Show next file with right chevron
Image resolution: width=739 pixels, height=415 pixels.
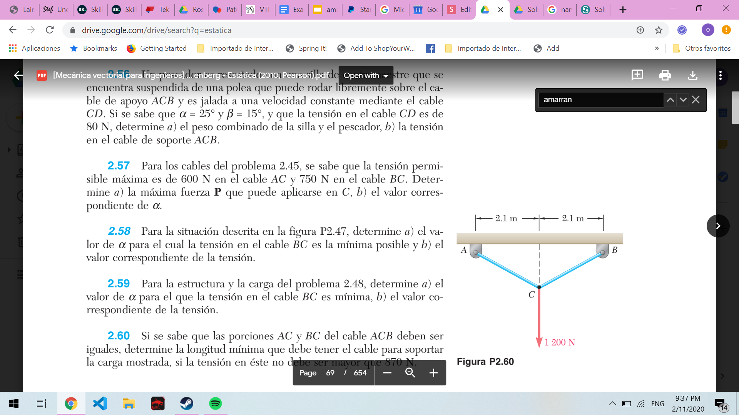coord(718,226)
